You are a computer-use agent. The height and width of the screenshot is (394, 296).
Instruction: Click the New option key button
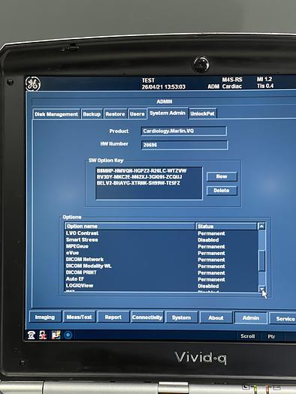pos(222,176)
